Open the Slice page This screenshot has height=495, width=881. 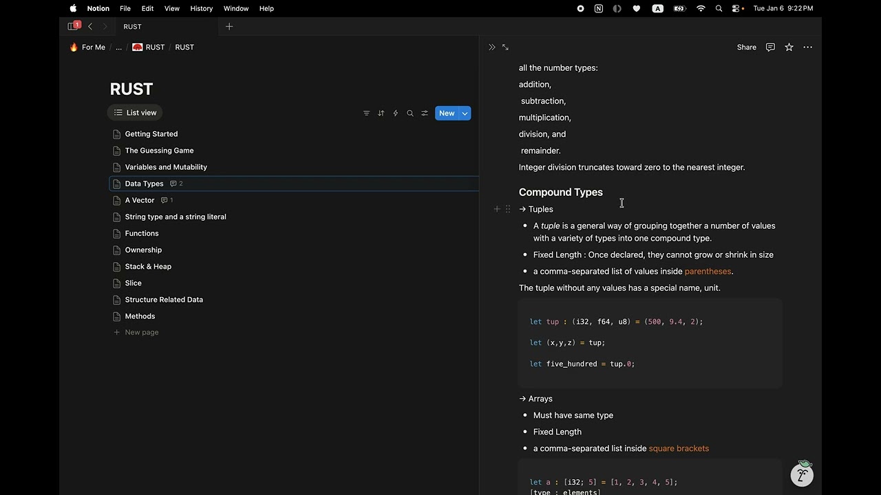pyautogui.click(x=295, y=283)
